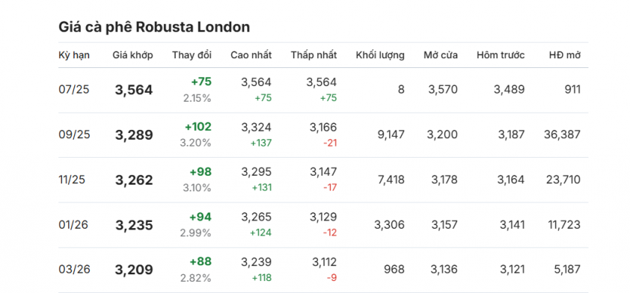
Task: Select the 11/25 contract term
Action: (x=72, y=179)
